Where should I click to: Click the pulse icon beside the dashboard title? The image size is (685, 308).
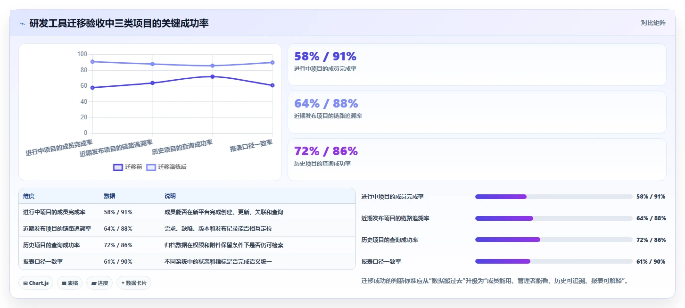point(22,23)
